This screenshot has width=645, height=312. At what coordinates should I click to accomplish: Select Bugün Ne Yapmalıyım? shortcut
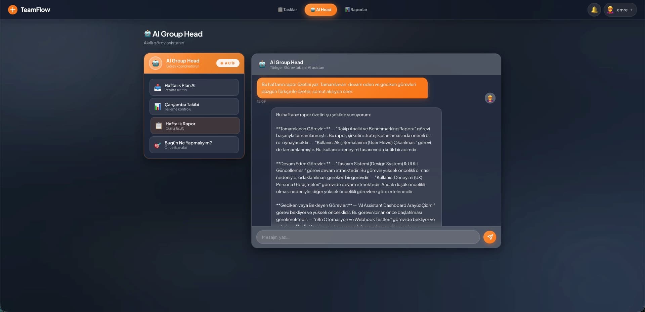[x=194, y=145]
